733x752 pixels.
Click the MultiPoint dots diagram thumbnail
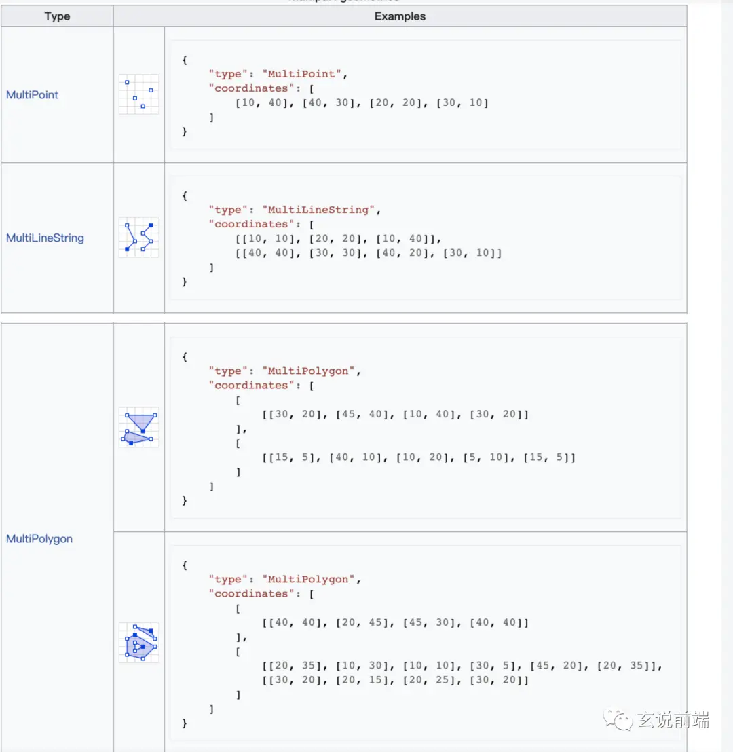click(138, 94)
